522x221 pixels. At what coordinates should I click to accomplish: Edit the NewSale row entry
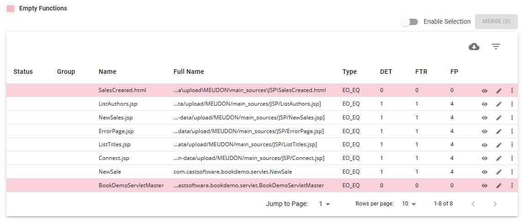point(499,172)
